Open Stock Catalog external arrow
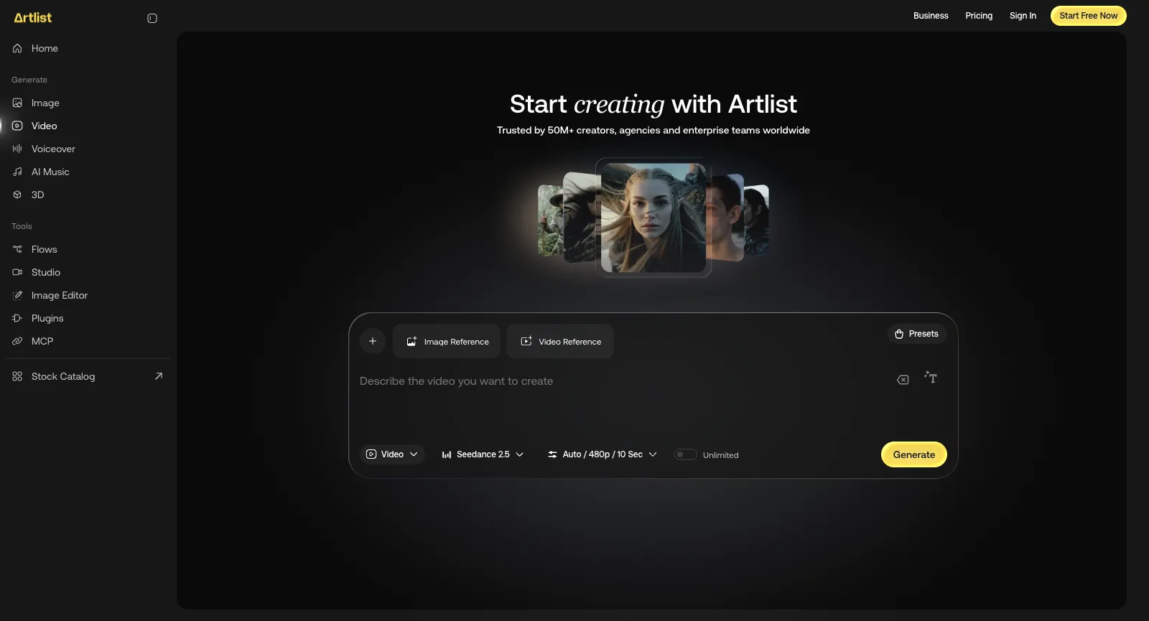Screen dimensions: 1149x621 (159, 376)
